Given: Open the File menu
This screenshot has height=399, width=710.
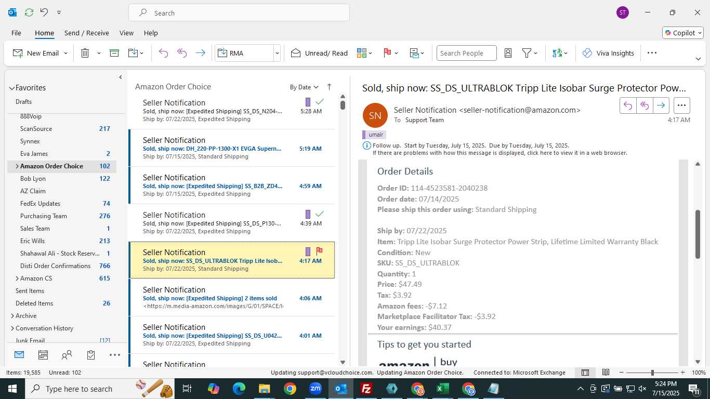Looking at the screenshot, I should tap(16, 33).
